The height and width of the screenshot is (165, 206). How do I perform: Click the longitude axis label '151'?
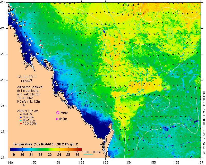coord(58,163)
